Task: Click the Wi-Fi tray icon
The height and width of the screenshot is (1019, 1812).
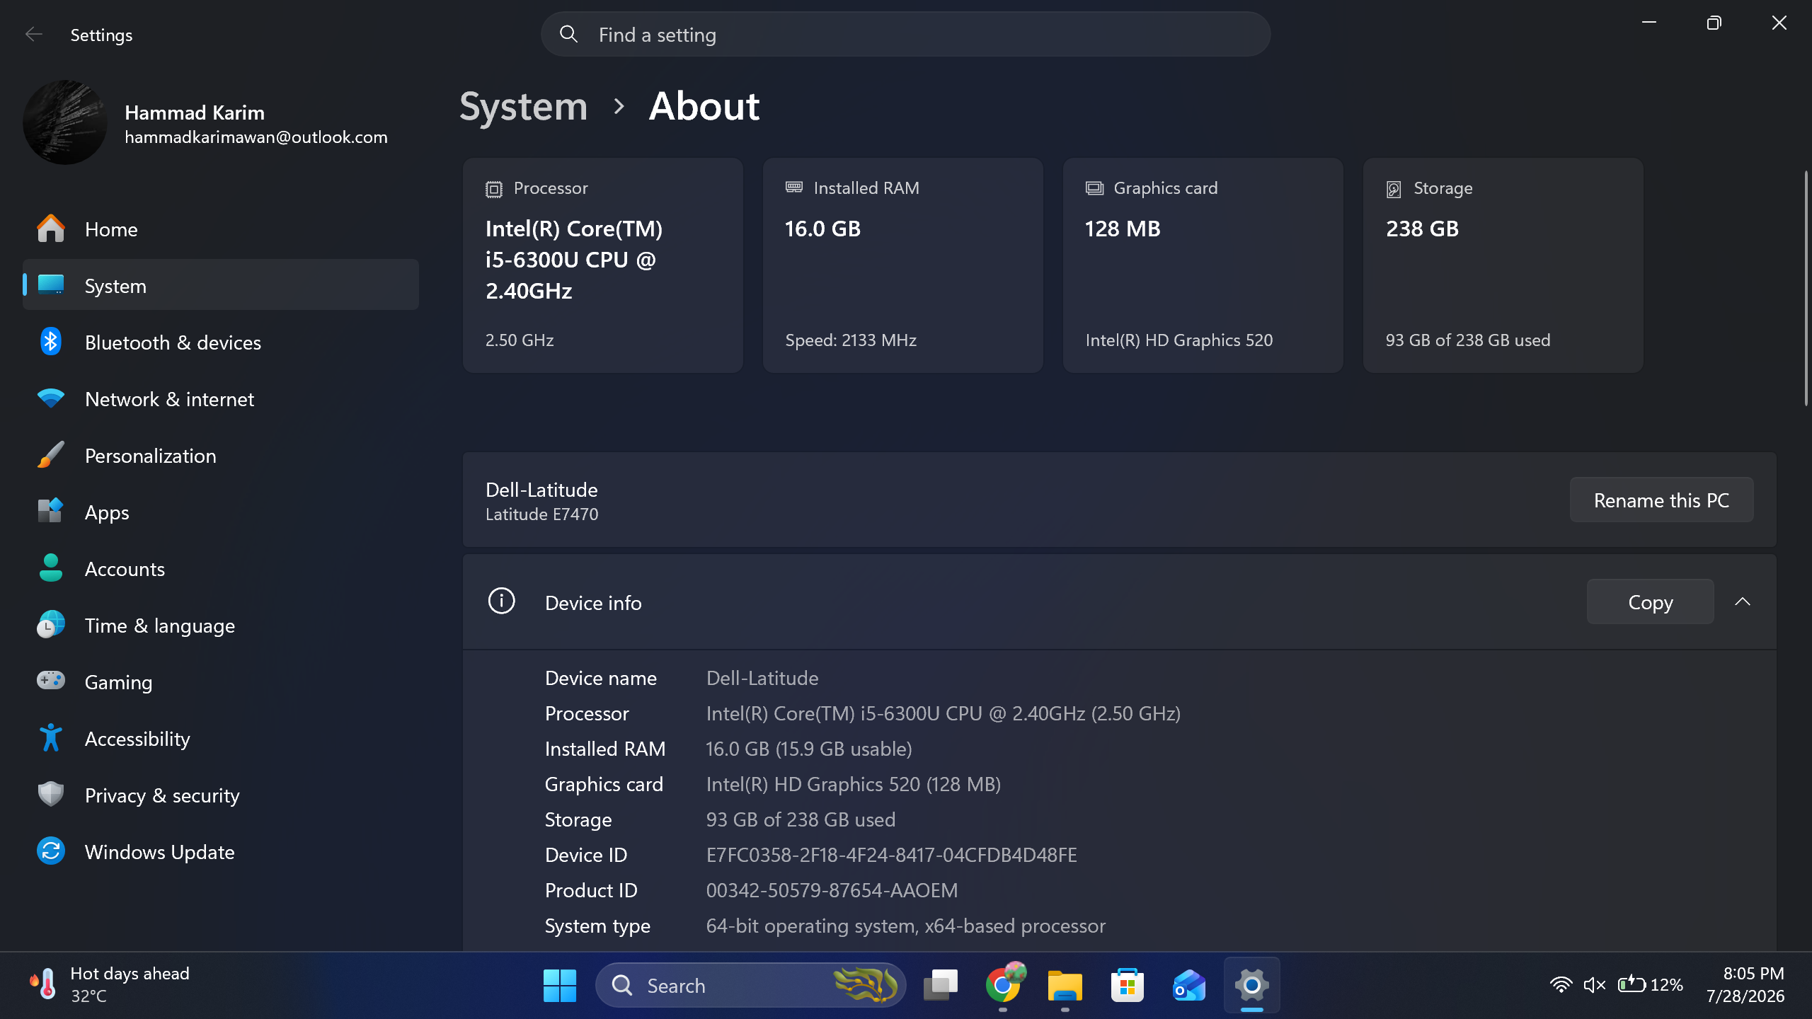Action: (x=1561, y=985)
